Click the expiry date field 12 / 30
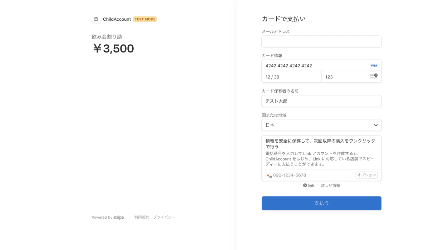429x250 pixels. [x=291, y=77]
